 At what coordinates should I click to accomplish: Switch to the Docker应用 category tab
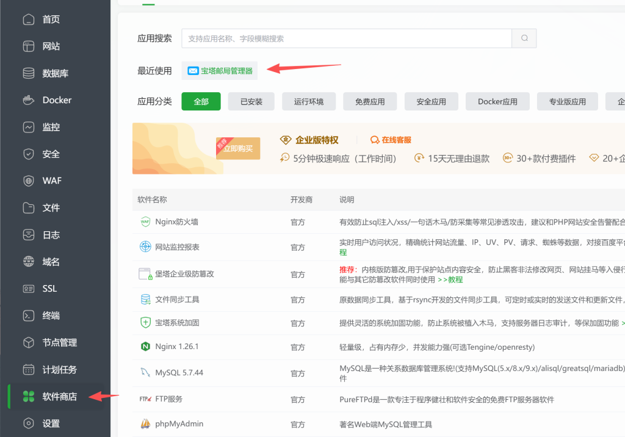coord(497,102)
